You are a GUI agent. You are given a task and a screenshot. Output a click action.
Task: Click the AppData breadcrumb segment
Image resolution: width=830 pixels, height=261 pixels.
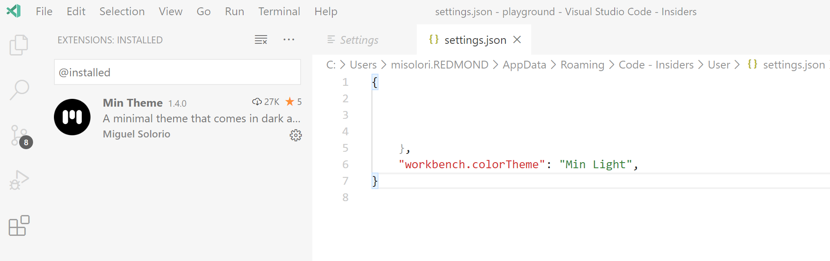524,65
